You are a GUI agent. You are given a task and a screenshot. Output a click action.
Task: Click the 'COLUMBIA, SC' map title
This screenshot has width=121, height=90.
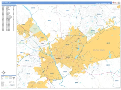6,3
